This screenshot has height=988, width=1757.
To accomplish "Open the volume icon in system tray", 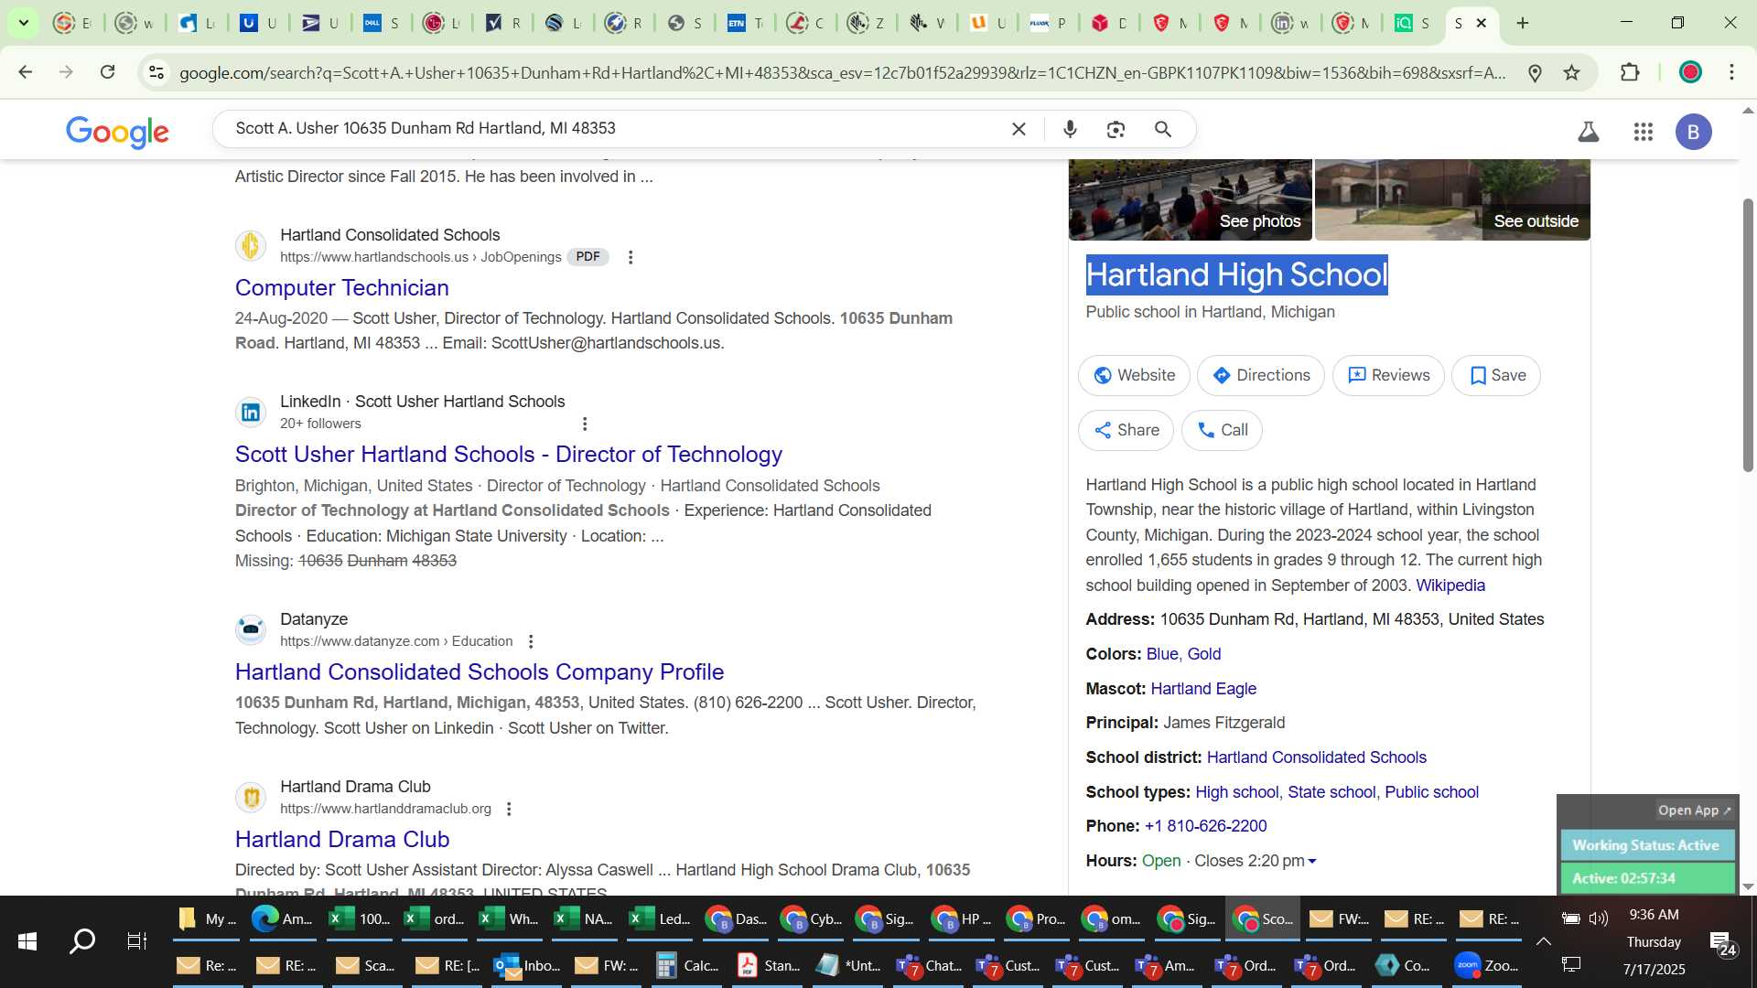I will [x=1599, y=918].
